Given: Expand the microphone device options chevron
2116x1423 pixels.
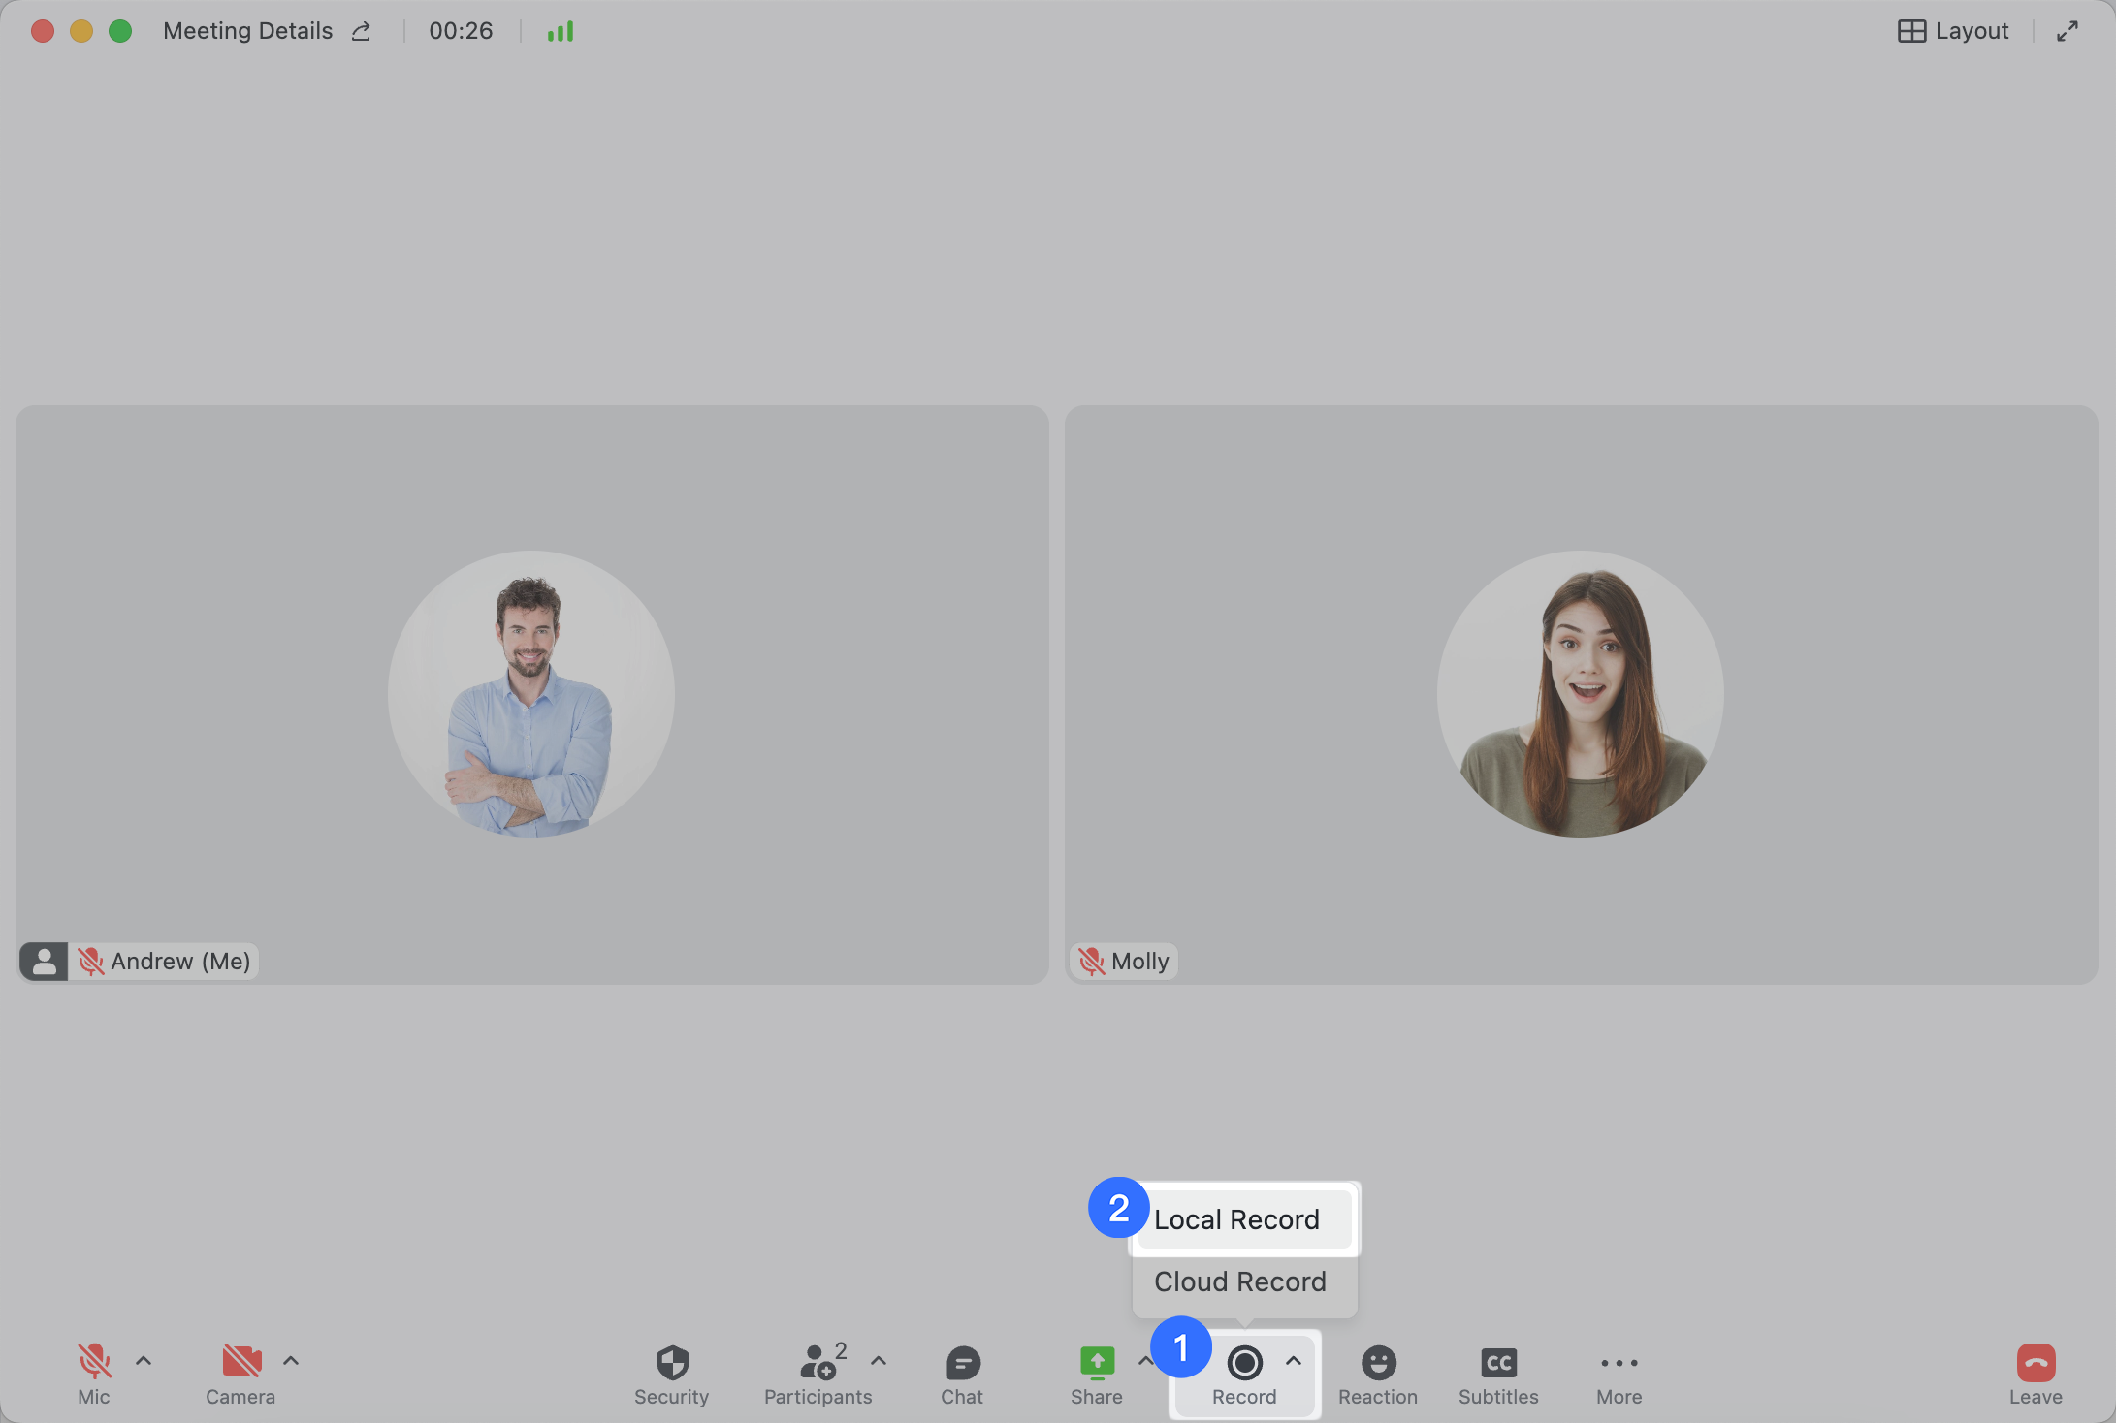Looking at the screenshot, I should pyautogui.click(x=144, y=1361).
